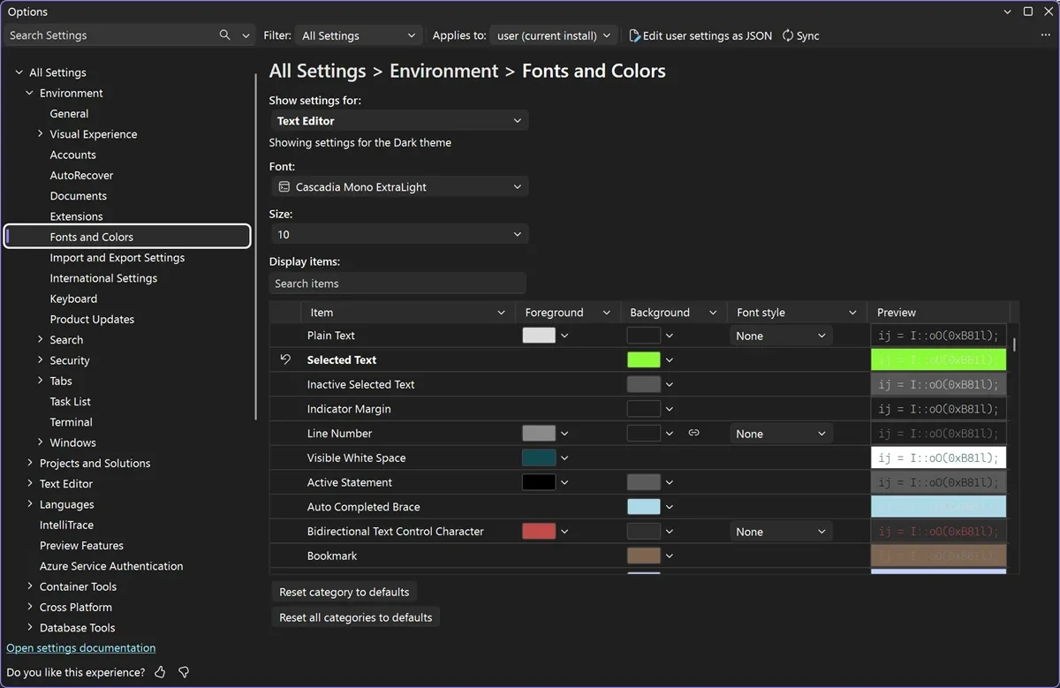This screenshot has width=1060, height=688.
Task: Open the more options ellipsis menu
Action: click(1046, 35)
